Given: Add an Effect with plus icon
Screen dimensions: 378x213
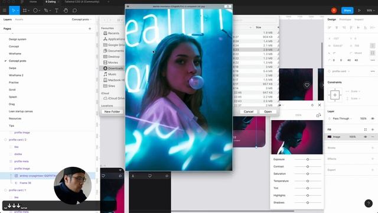Looking at the screenshot, I should (373, 159).
